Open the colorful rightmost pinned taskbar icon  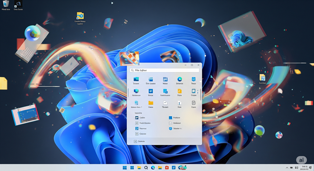[x=182, y=167]
